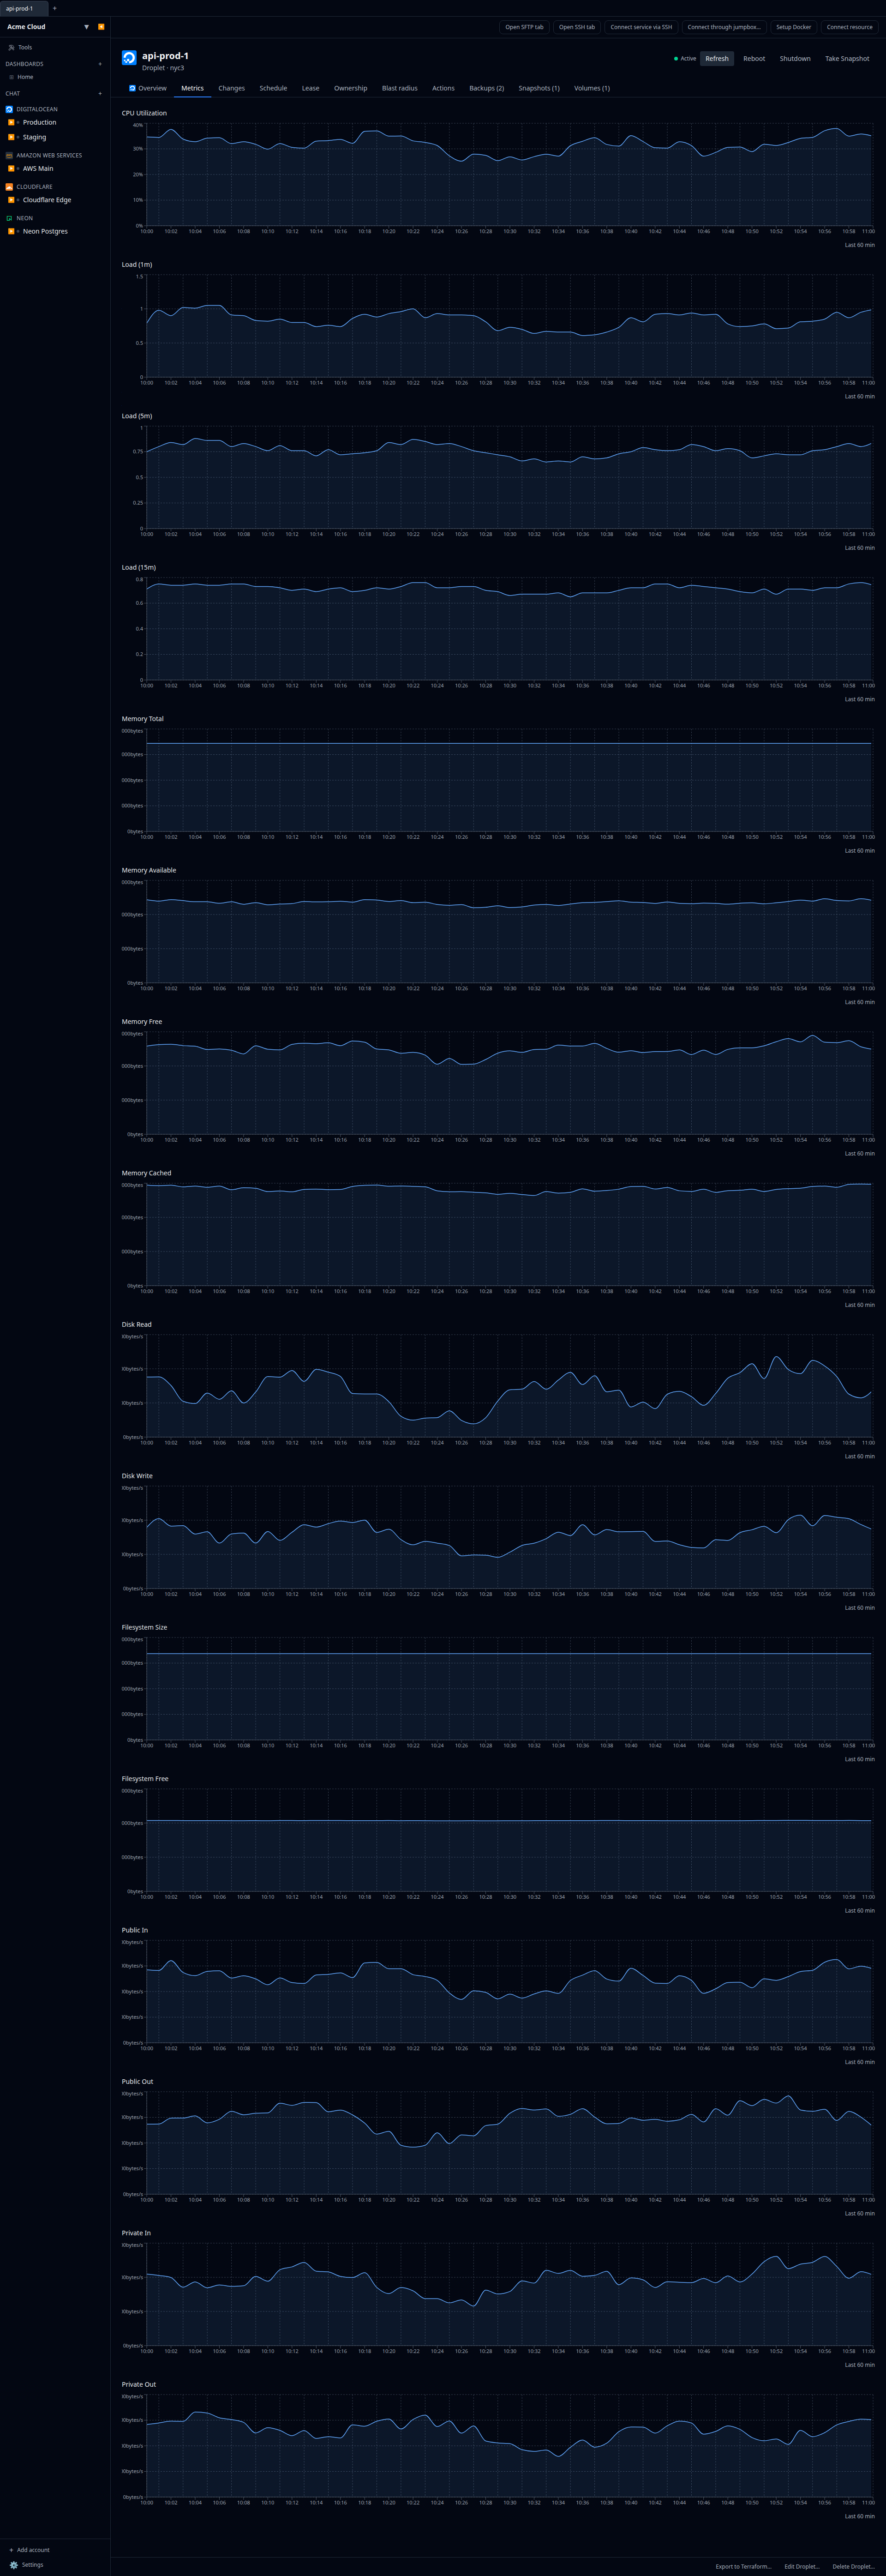Click the Amazon Web Services icon
This screenshot has width=886, height=2576.
(9, 155)
